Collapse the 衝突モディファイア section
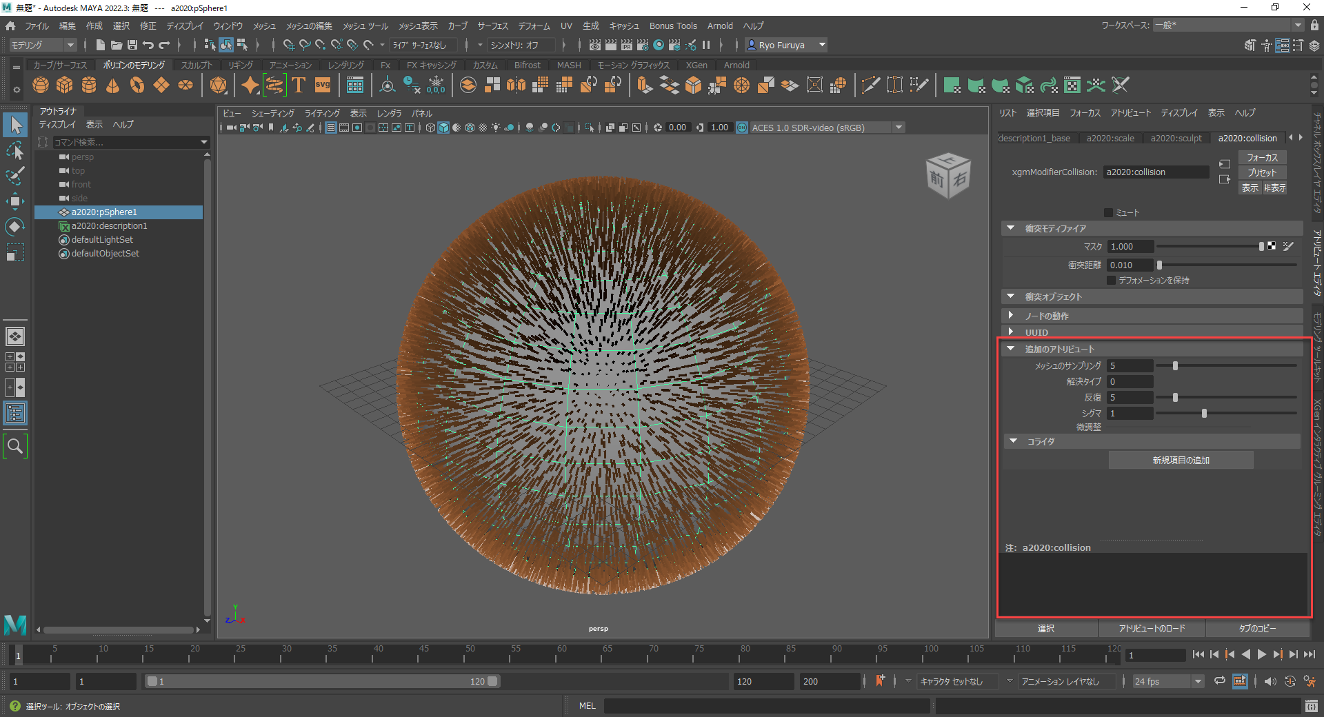The width and height of the screenshot is (1324, 717). [1011, 228]
